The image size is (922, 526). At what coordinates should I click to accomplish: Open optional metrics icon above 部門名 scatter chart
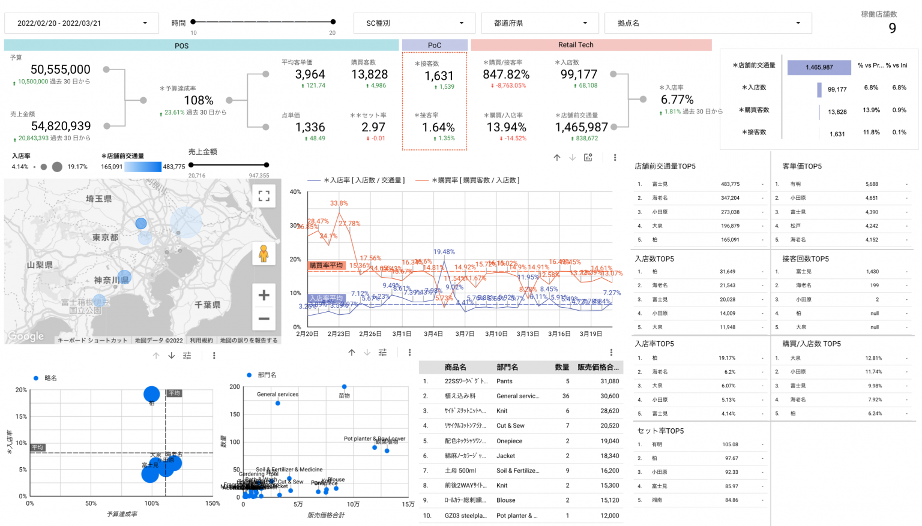pos(383,353)
